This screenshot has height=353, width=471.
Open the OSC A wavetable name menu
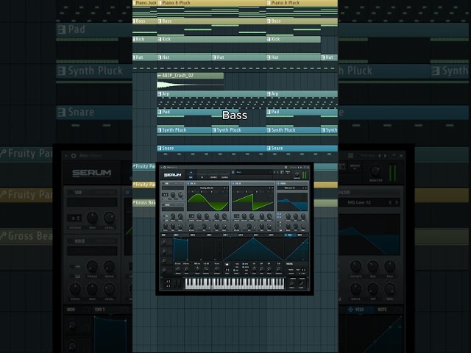tap(207, 188)
